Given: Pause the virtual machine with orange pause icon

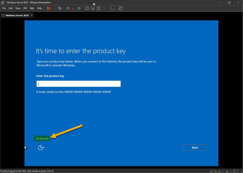Looking at the screenshot, I should pyautogui.click(x=48, y=8).
